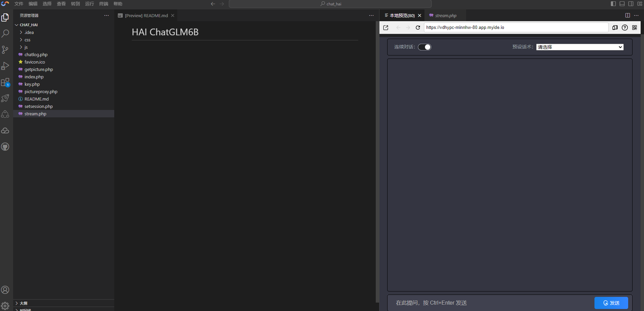Open the Run and Debug view

pos(5,66)
